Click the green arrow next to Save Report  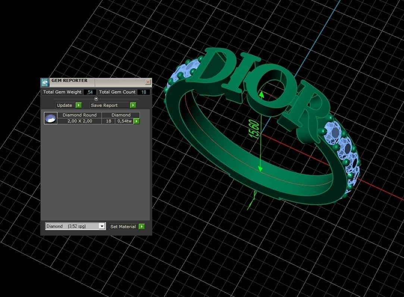(x=133, y=105)
